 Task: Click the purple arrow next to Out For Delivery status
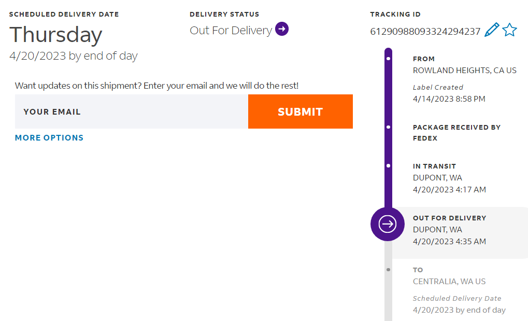pos(282,29)
